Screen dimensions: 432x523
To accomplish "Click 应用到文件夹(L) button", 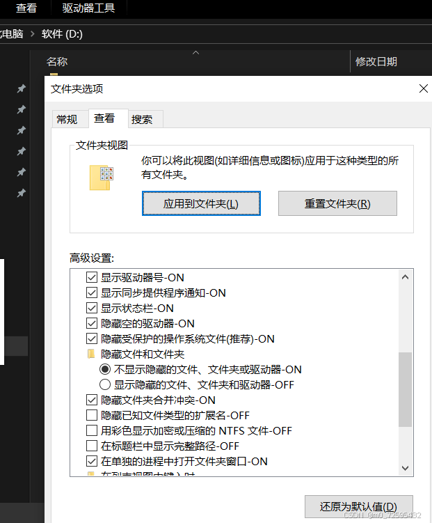I will [201, 203].
